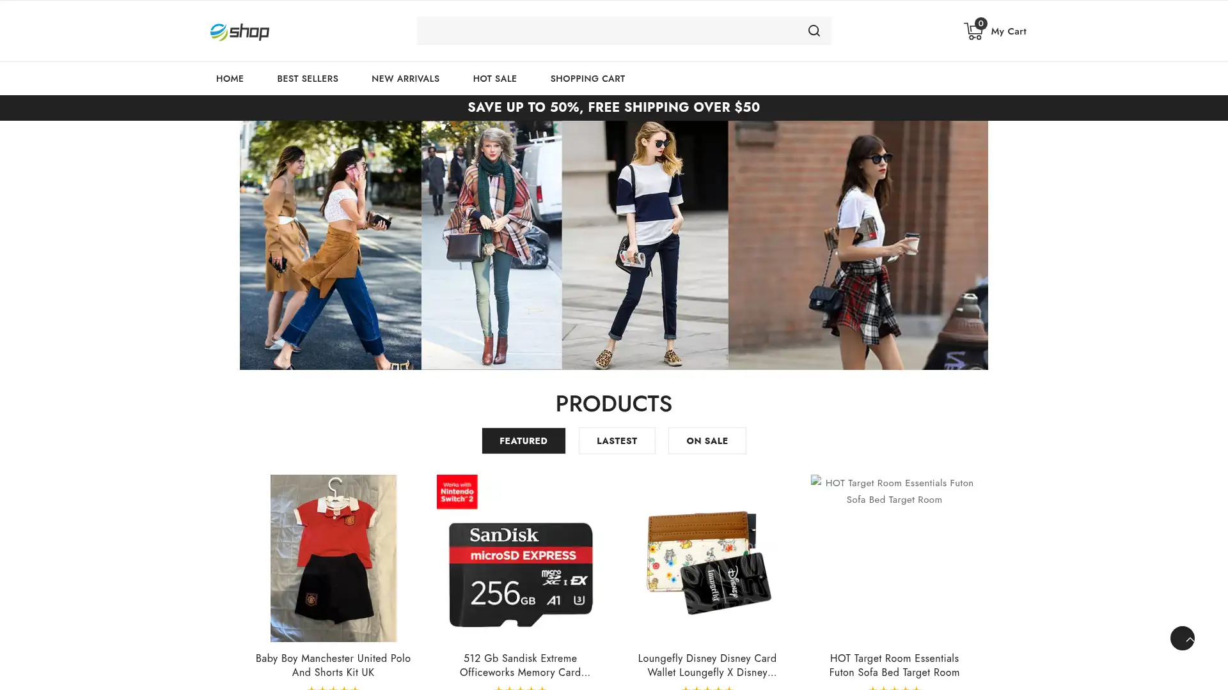Open Baby Boy Manchester United Polo product link
Image resolution: width=1228 pixels, height=690 pixels.
tap(333, 665)
